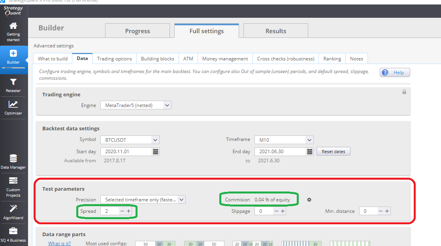This screenshot has height=246, width=441.
Task: Open the End day calendar picker
Action: (310, 152)
